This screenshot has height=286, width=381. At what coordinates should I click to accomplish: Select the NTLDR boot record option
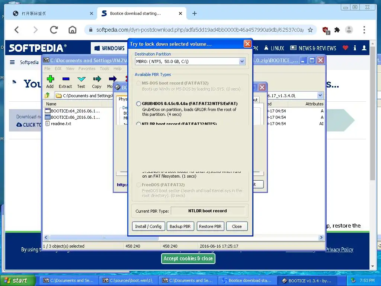[138, 124]
